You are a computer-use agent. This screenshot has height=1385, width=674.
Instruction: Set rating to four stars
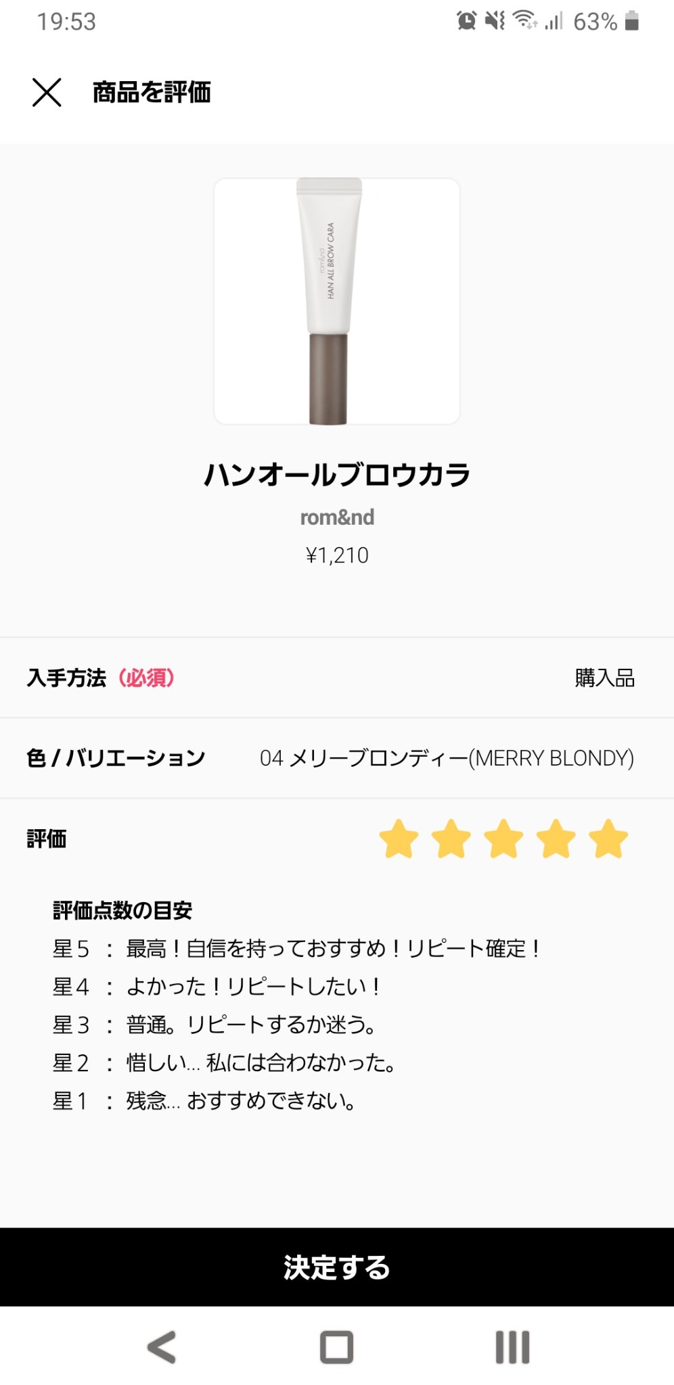[556, 839]
